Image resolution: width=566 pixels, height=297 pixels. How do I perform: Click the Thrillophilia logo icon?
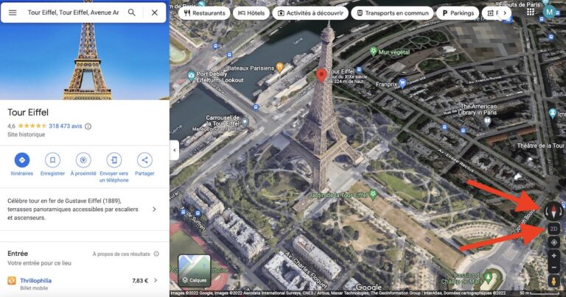[12, 280]
